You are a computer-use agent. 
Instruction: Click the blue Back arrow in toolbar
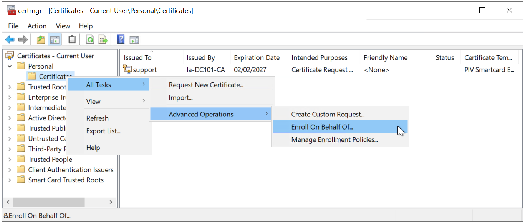pos(10,39)
